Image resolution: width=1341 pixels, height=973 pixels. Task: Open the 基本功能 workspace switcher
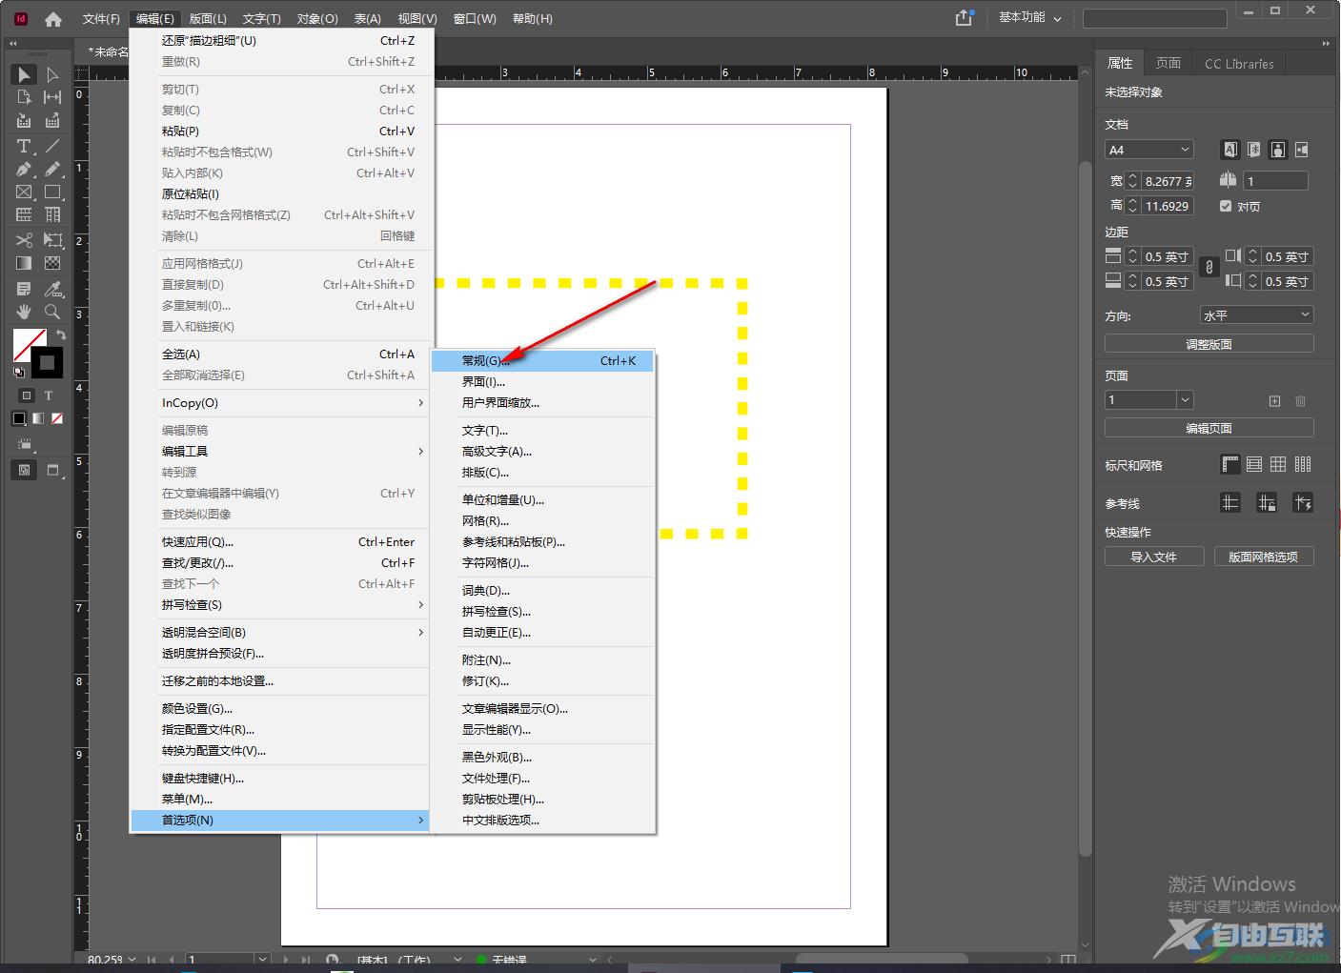[1029, 17]
